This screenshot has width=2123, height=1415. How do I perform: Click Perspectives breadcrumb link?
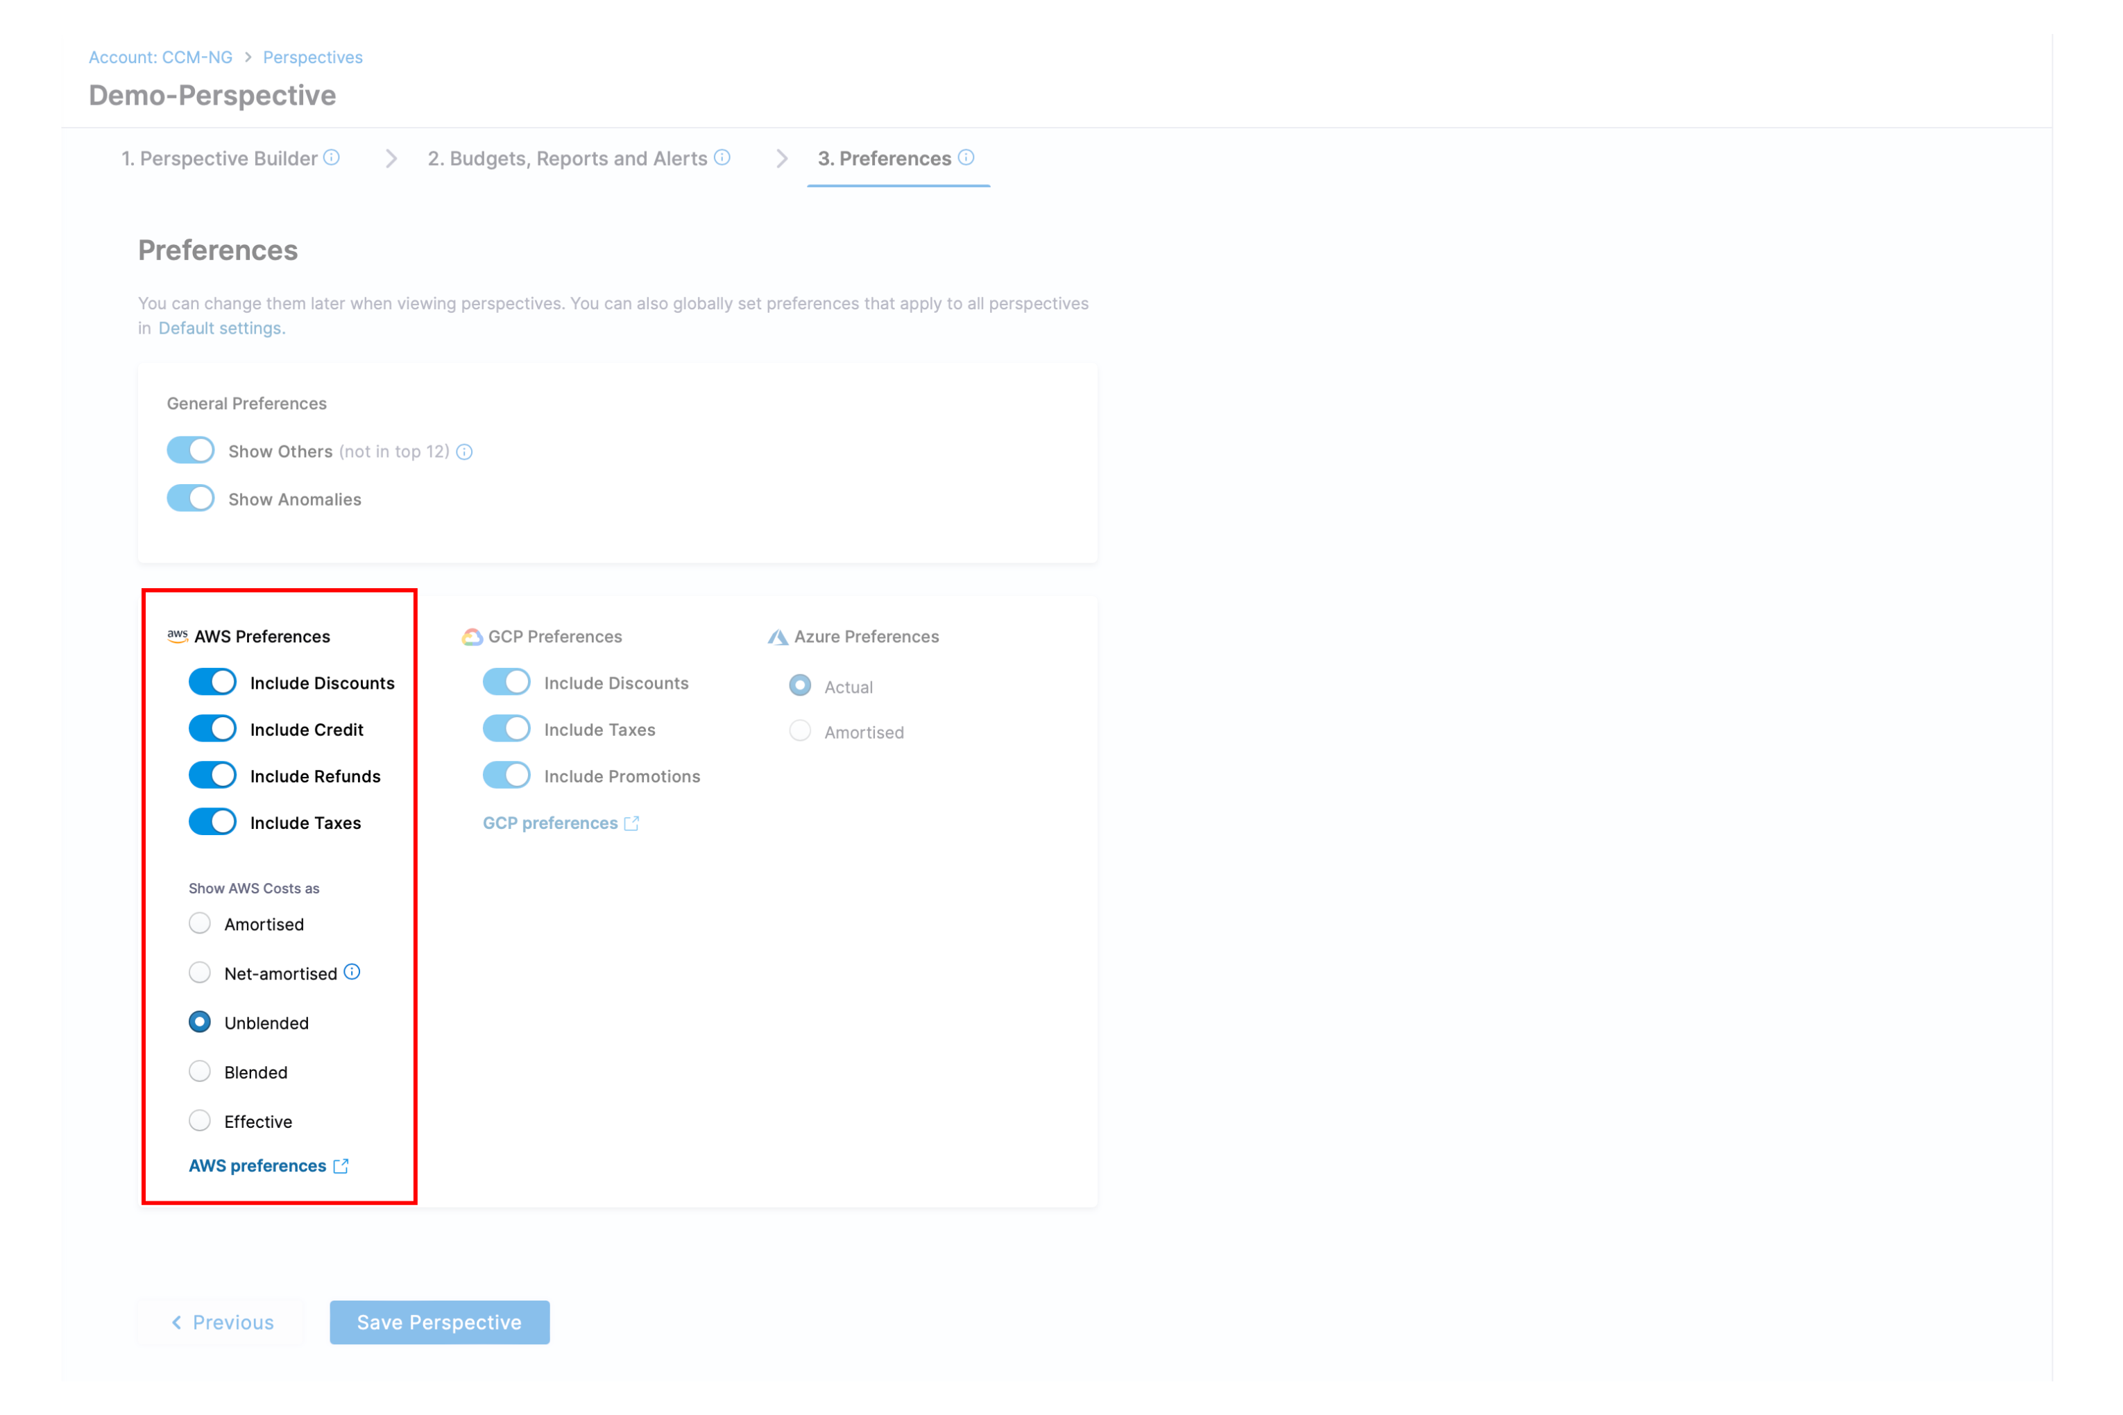[x=312, y=57]
